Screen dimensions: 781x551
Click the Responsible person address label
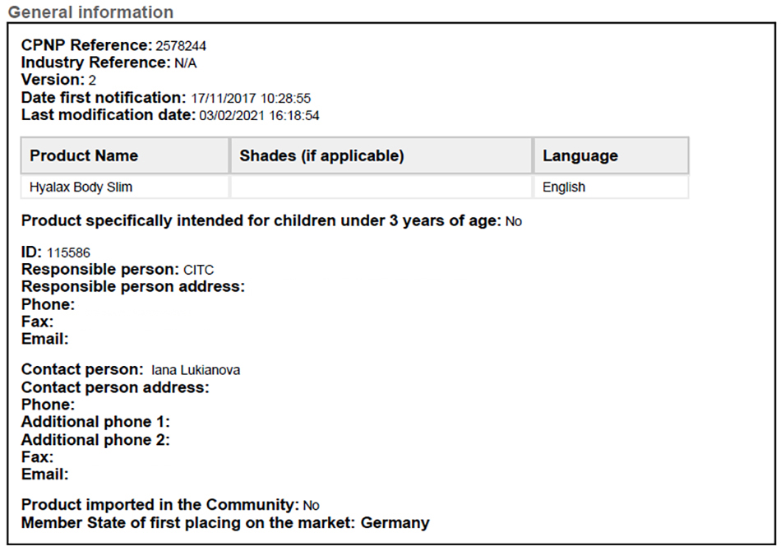pyautogui.click(x=133, y=286)
